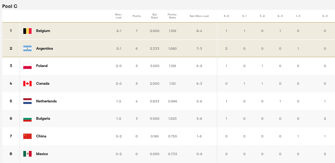Screen dimensions: 335x163
Task: Select the Netherlands team name
Action: (x=46, y=101)
